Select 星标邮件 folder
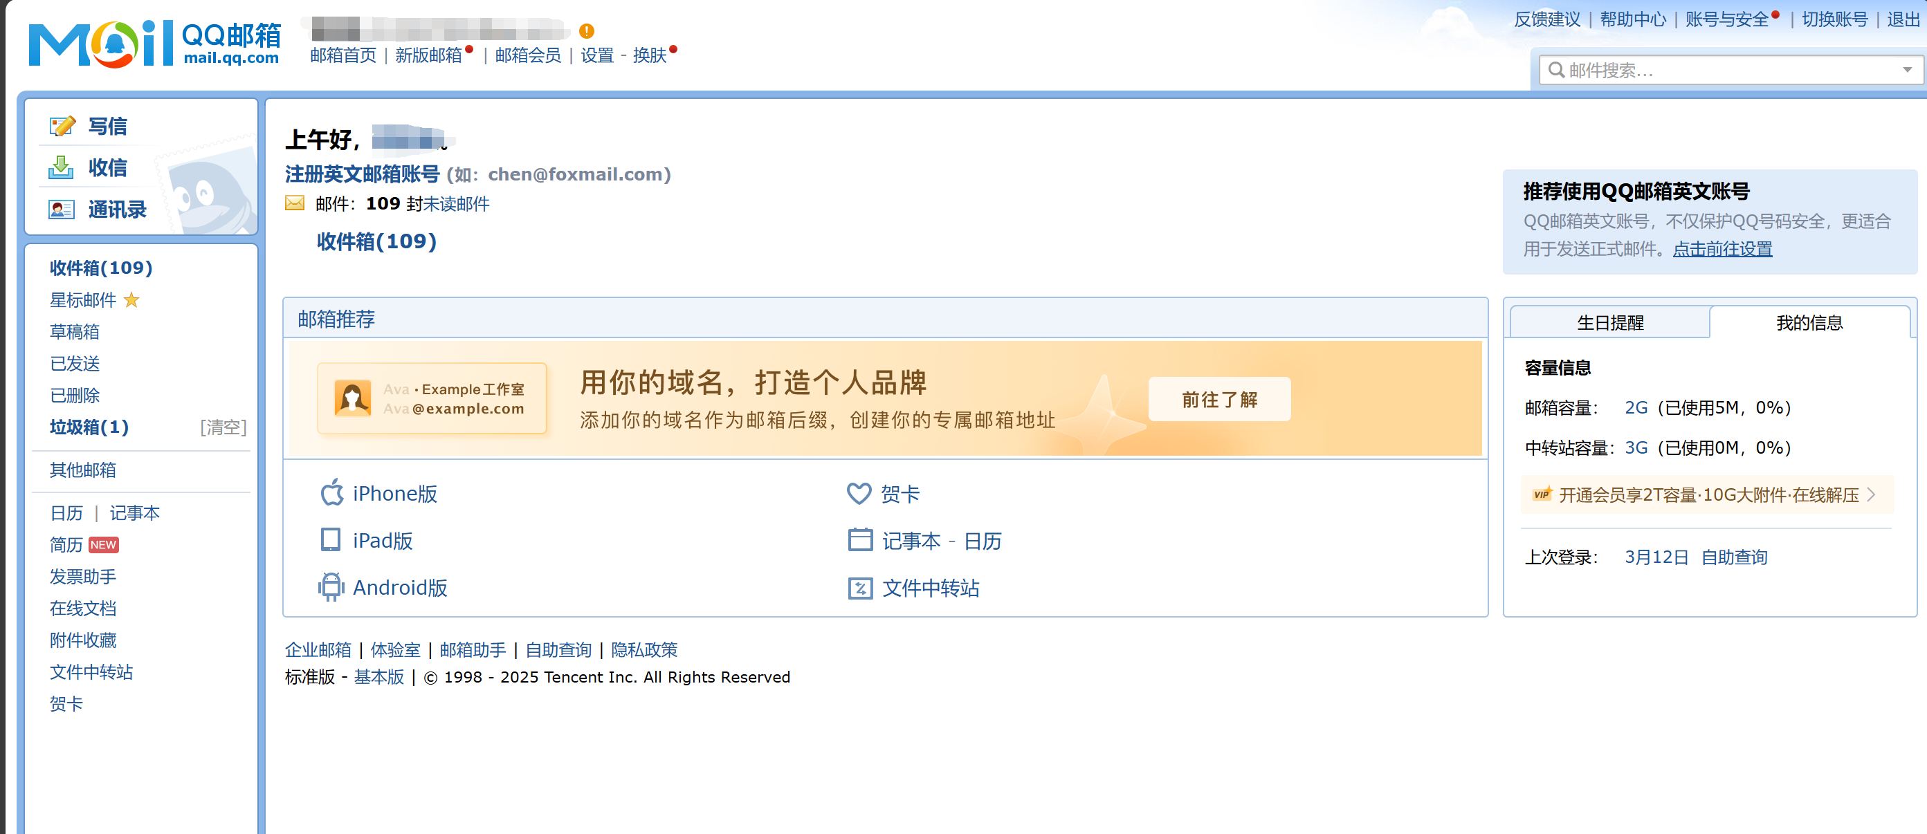1927x834 pixels. point(83,300)
